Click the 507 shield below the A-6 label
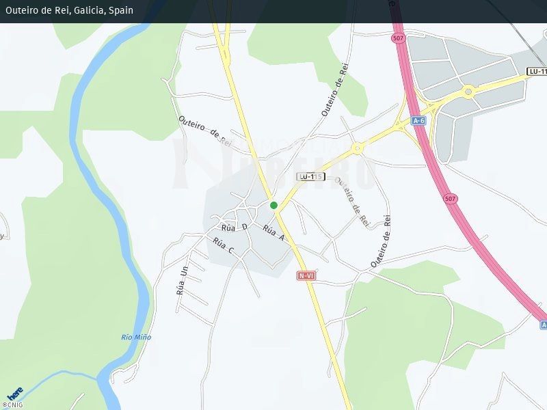Image resolution: width=547 pixels, height=410 pixels. point(450,198)
